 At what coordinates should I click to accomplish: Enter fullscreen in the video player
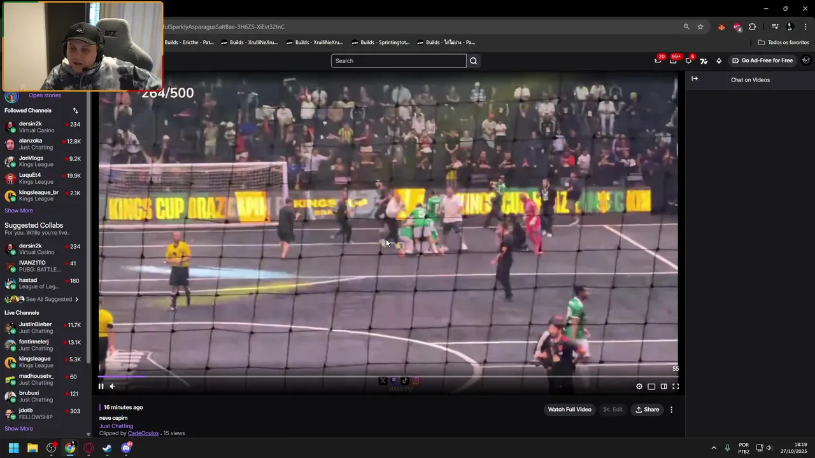[x=676, y=386]
